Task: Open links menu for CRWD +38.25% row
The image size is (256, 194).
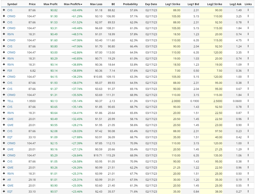Action: point(248,77)
